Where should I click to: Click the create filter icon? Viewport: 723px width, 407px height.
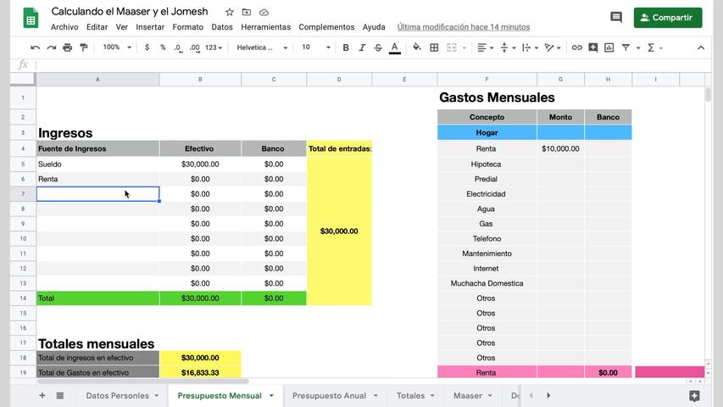click(626, 47)
